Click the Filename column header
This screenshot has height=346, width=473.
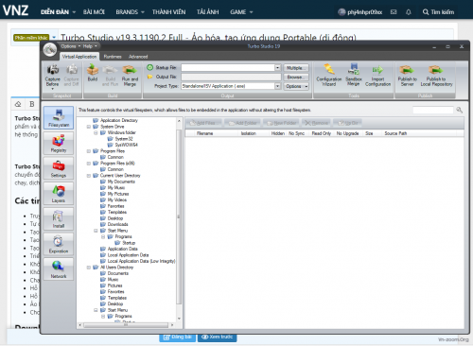(x=205, y=133)
